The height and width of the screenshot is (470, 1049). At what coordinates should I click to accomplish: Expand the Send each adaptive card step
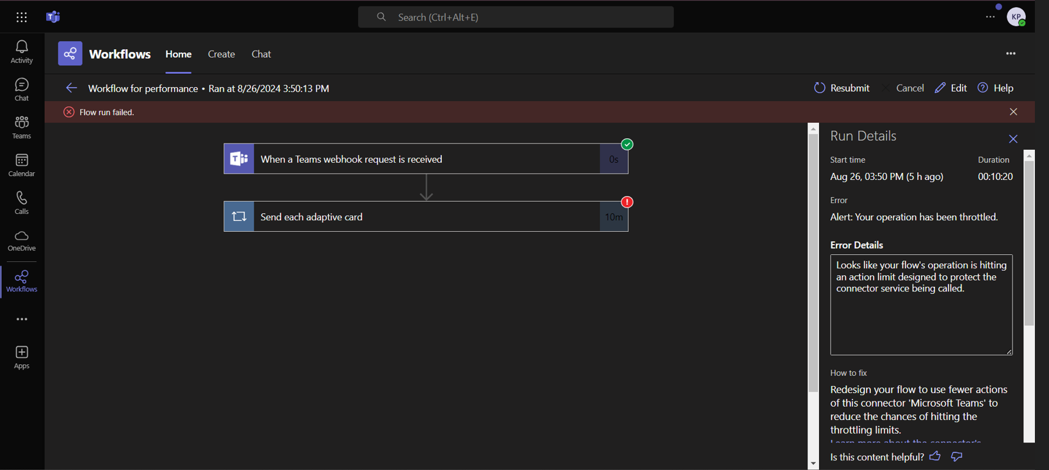[426, 216]
